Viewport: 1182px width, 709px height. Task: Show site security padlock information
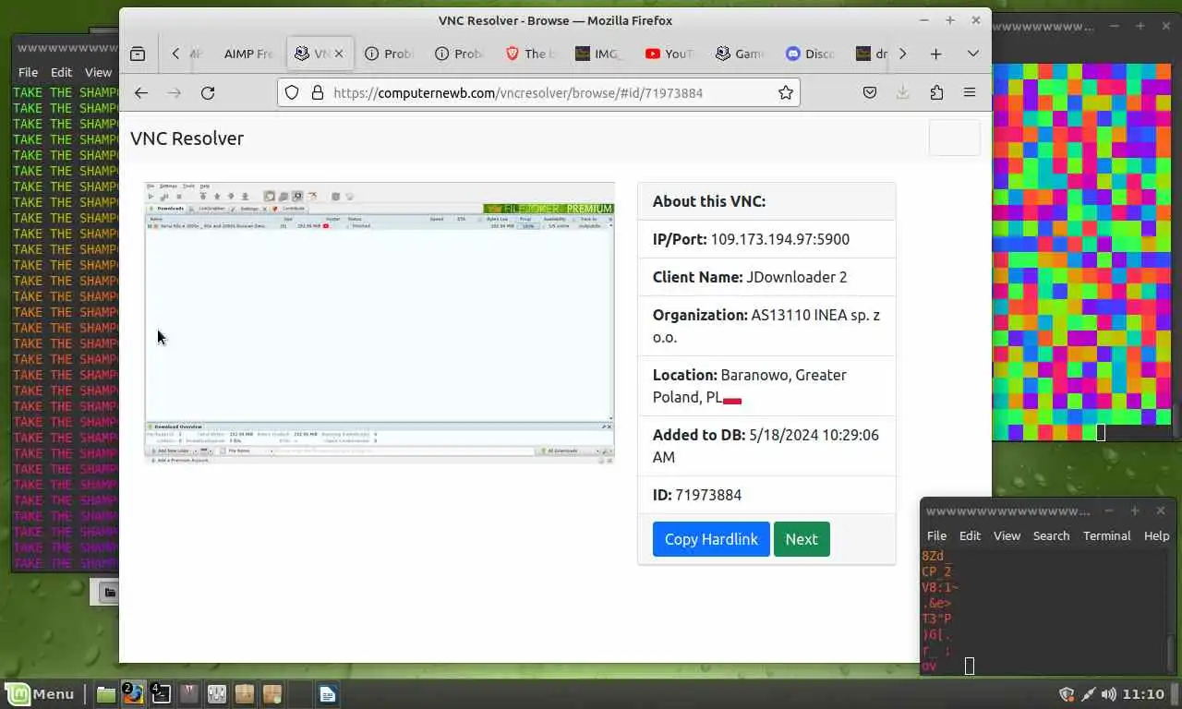coord(317,92)
